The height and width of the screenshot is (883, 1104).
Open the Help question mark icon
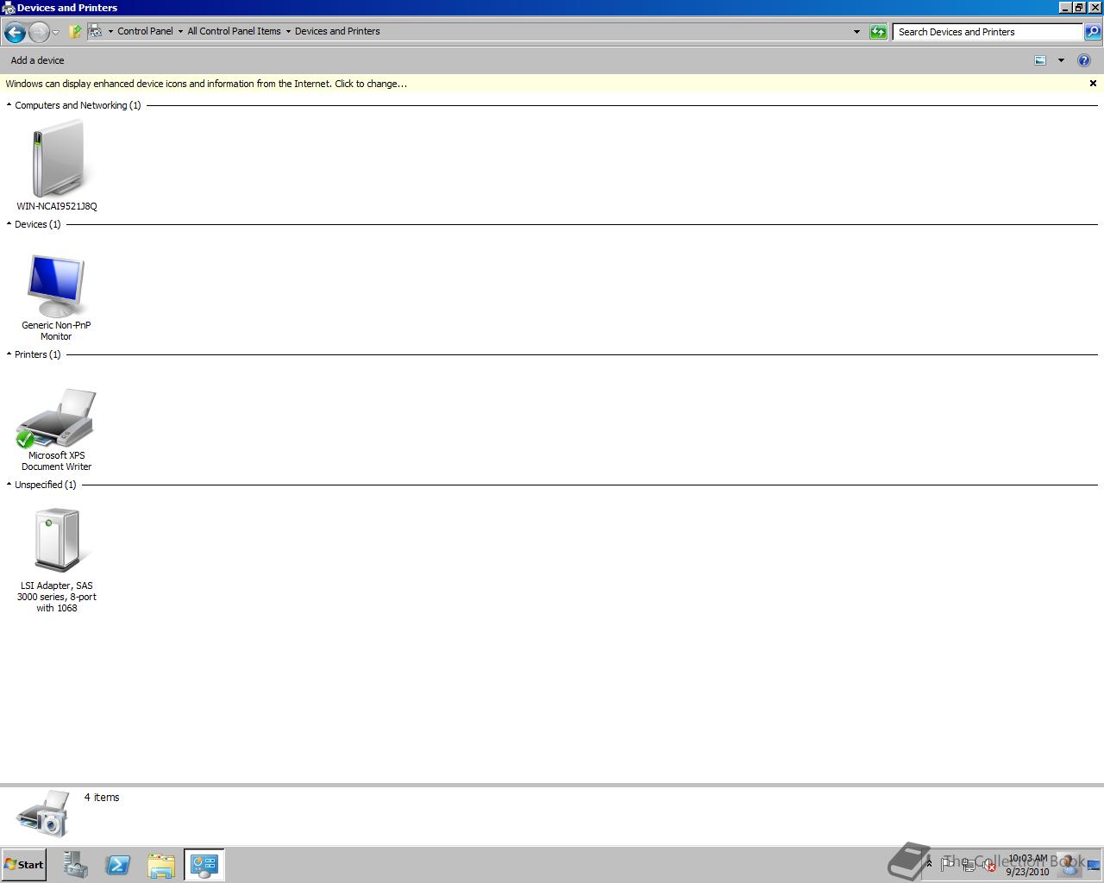point(1084,60)
